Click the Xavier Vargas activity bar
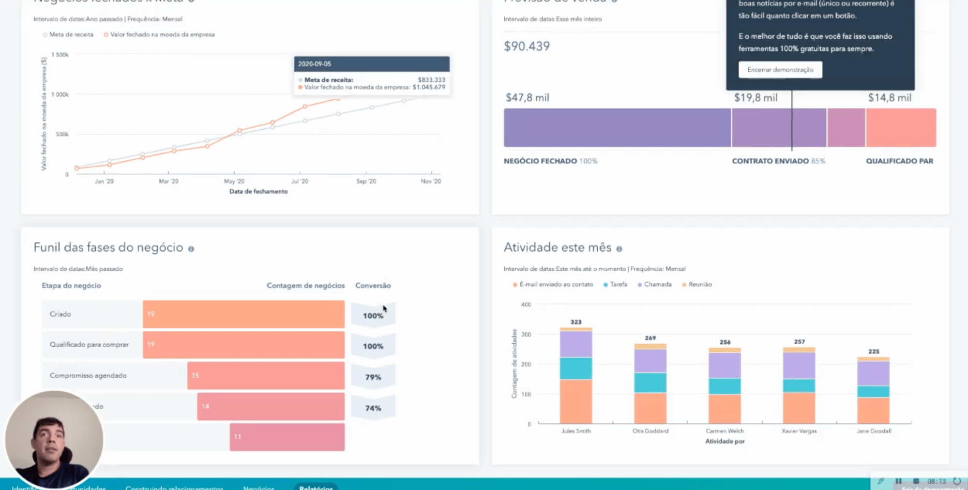Screen dimensions: 968x490 tap(799, 385)
